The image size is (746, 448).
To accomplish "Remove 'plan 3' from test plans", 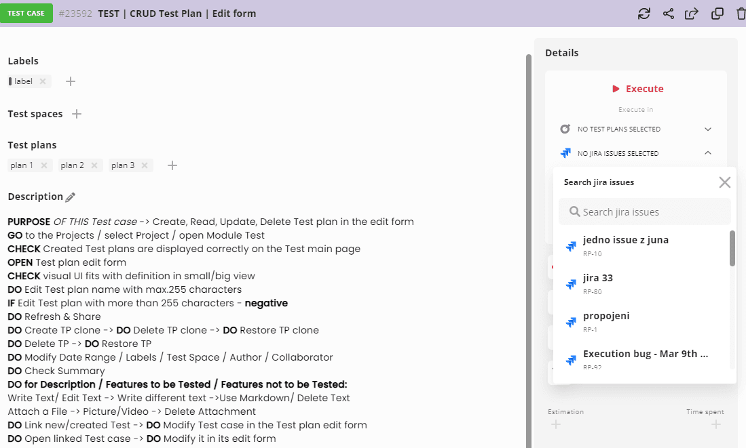I will tap(145, 165).
